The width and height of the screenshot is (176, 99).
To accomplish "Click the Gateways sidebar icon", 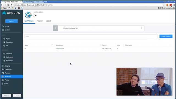I will point(4,57).
